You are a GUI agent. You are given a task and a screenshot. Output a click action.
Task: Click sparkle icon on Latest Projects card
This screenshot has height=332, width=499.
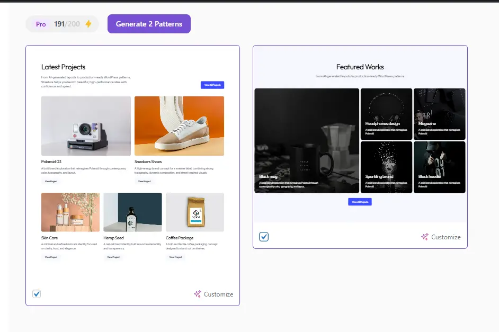(x=198, y=294)
